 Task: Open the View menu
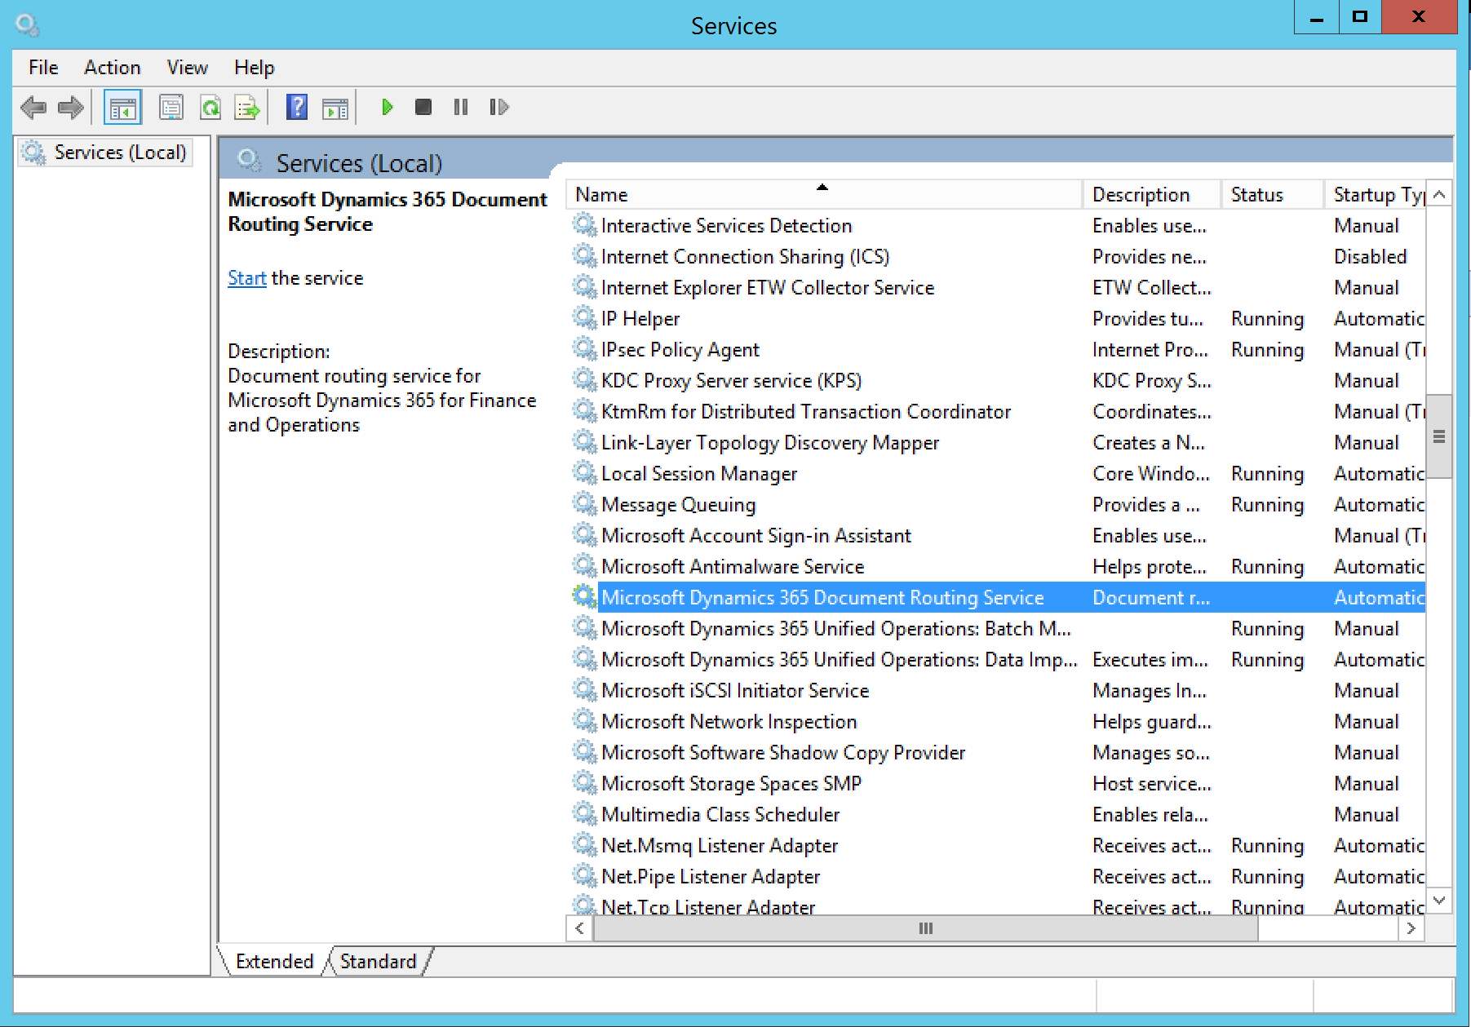(186, 67)
